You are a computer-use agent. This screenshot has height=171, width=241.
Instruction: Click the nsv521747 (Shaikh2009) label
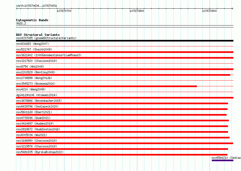point(34,49)
